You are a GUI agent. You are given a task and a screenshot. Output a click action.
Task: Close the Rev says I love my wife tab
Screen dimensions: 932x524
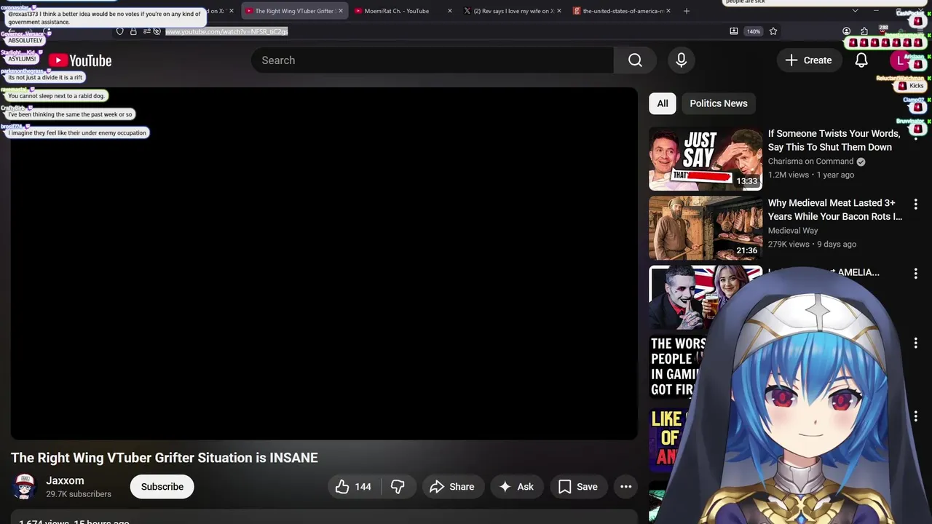pos(559,11)
